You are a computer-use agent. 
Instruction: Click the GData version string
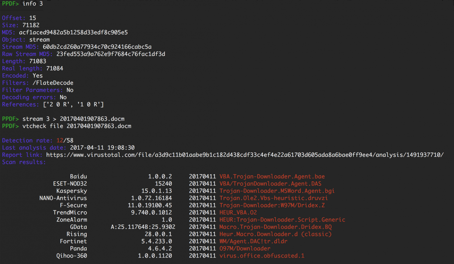pos(143,227)
